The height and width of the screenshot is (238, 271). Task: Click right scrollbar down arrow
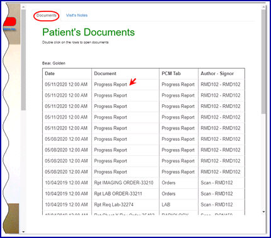coord(263,211)
